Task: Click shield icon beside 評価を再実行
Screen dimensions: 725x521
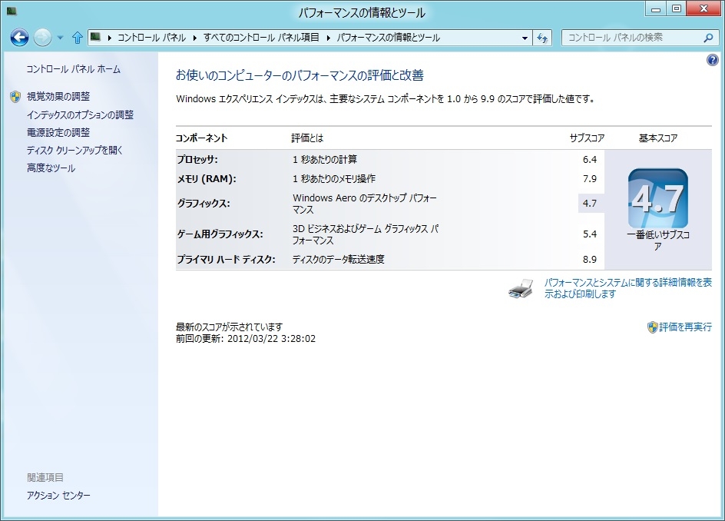Action: (x=652, y=327)
